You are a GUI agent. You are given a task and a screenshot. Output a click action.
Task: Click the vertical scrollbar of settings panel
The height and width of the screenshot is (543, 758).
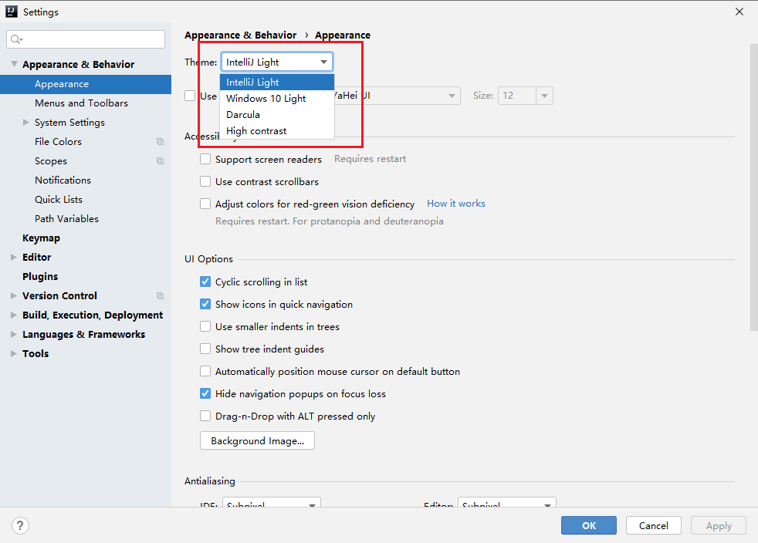click(753, 187)
